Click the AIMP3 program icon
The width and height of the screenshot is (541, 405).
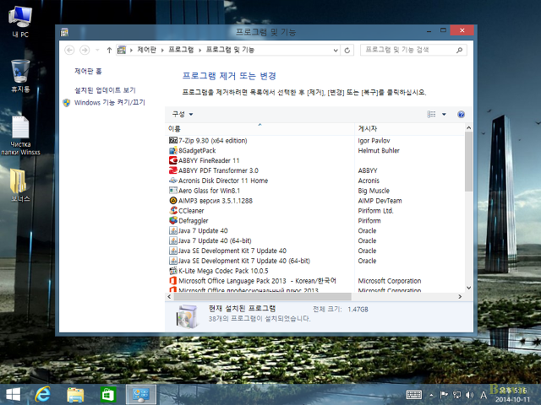coord(172,201)
